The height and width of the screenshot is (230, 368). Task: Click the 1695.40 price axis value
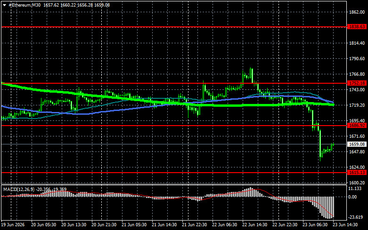point(357,120)
